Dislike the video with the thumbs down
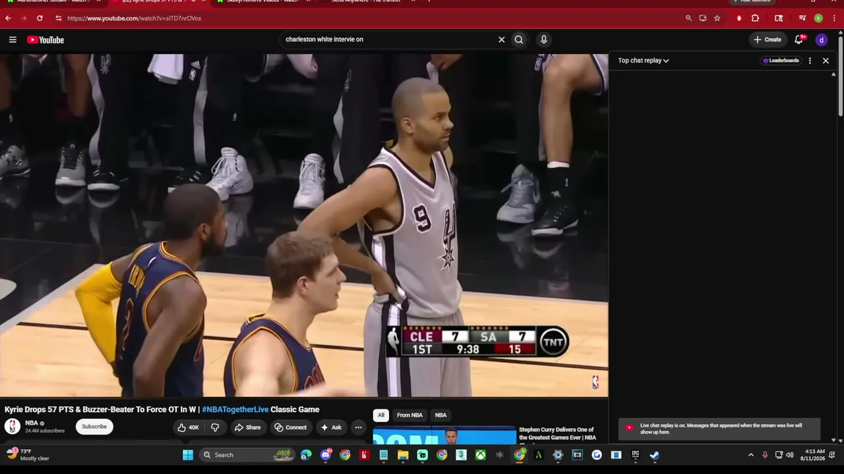This screenshot has width=844, height=474. pos(215,427)
